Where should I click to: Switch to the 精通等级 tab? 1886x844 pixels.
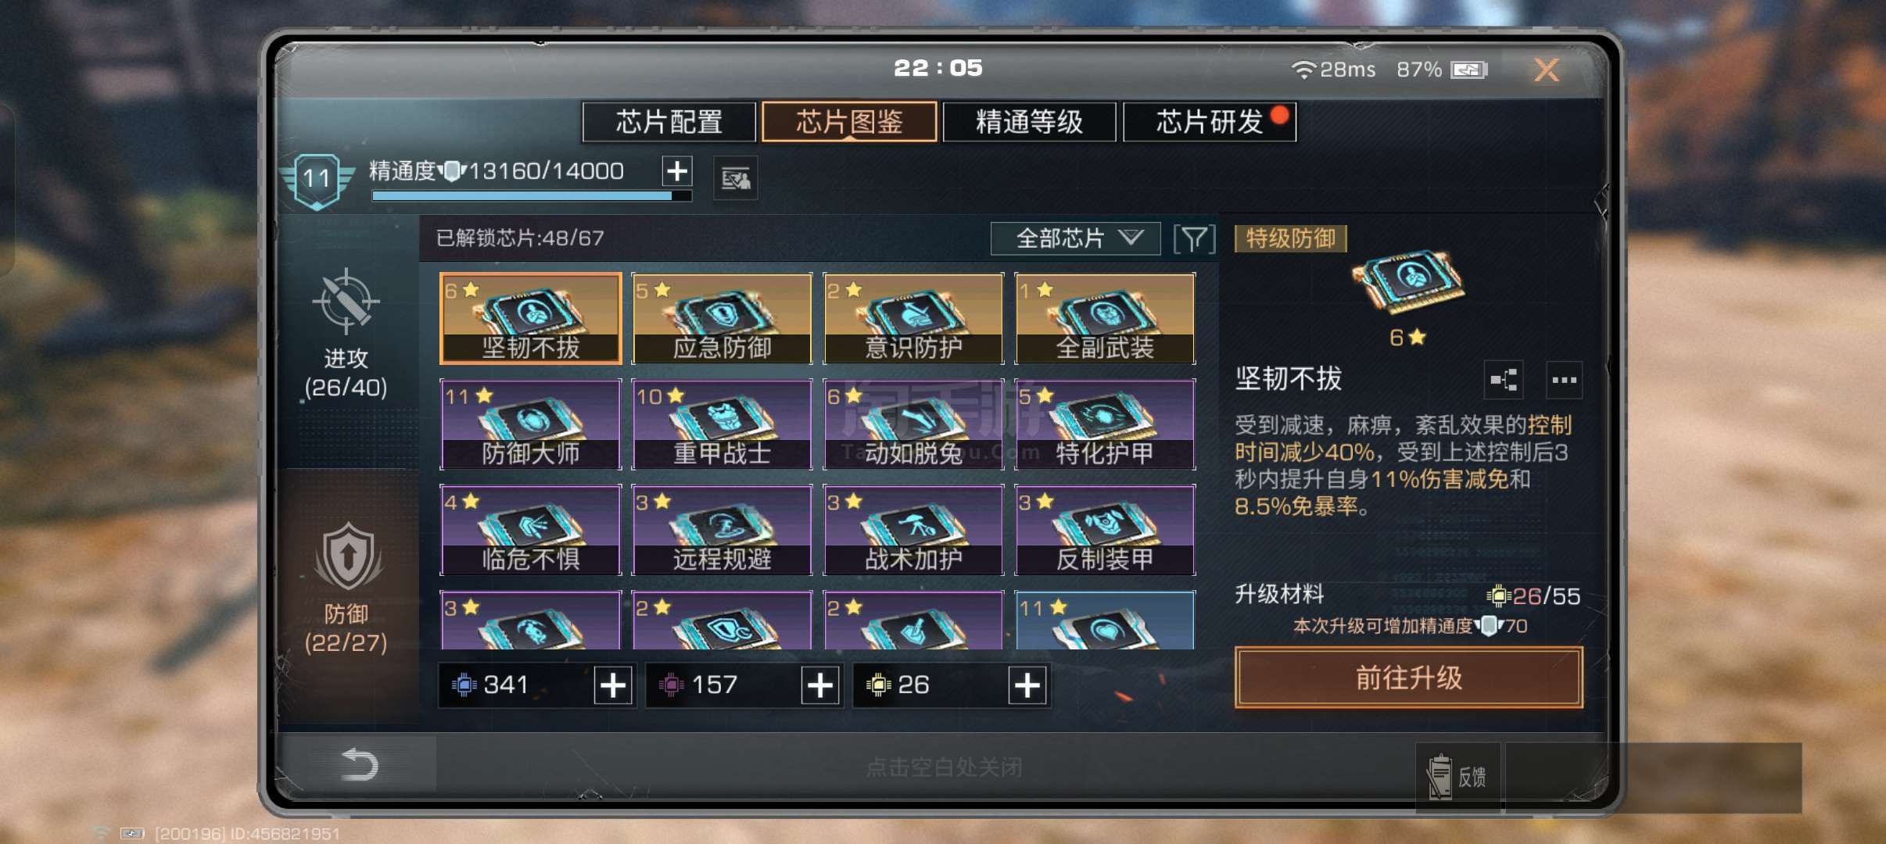point(1029,122)
